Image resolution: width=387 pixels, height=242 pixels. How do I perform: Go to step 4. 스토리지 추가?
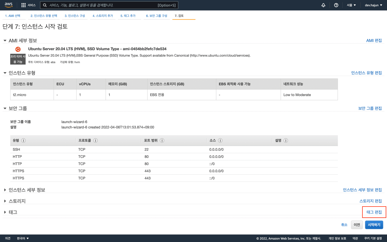(103, 16)
